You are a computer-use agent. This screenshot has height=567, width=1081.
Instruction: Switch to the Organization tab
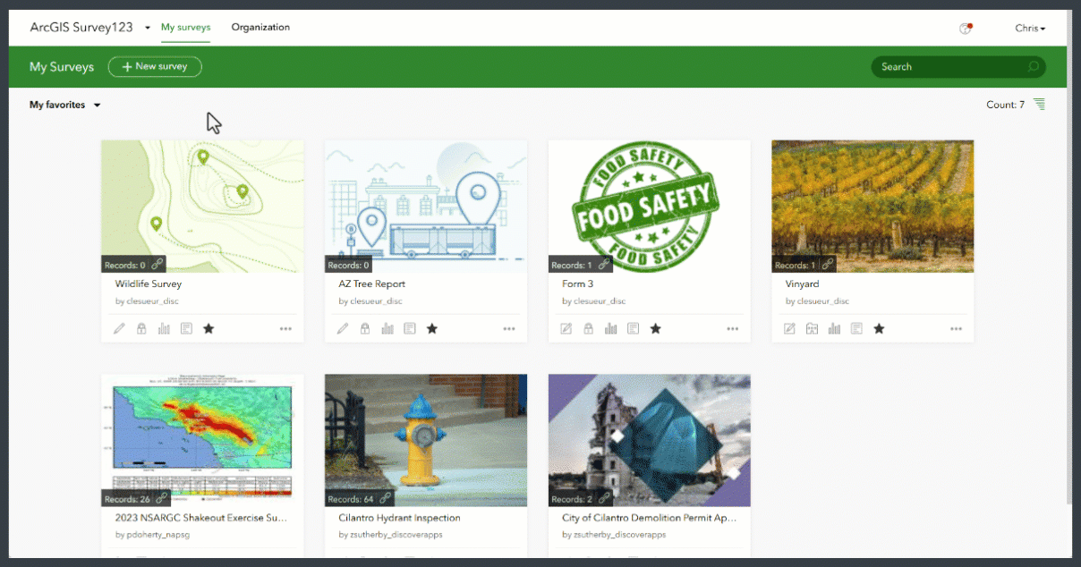260,28
